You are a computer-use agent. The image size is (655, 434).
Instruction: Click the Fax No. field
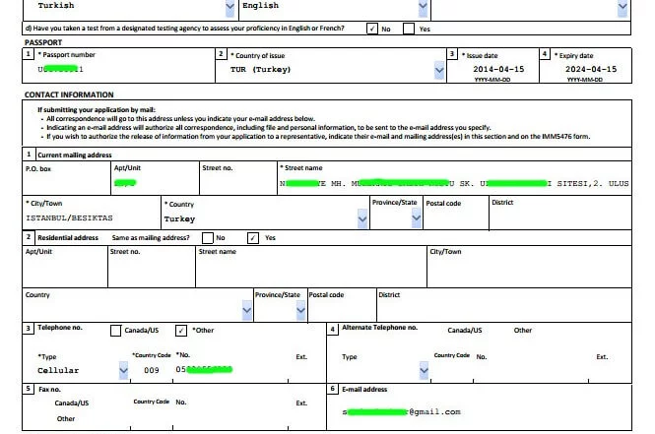[230, 417]
